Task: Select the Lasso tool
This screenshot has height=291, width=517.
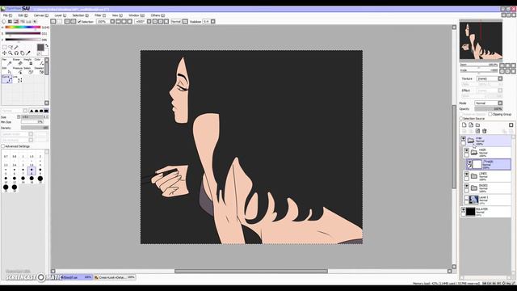Action: (x=11, y=47)
